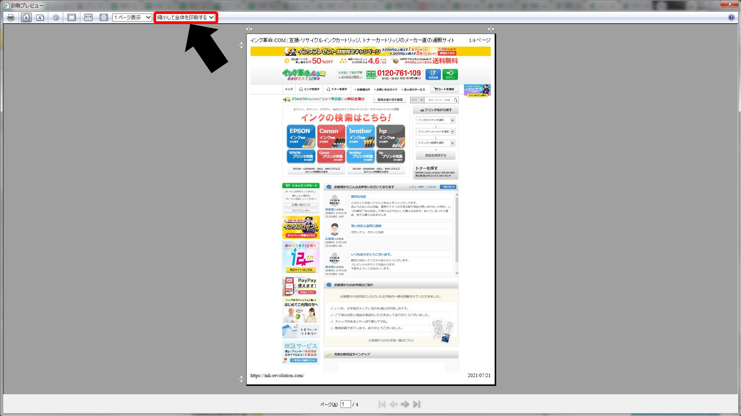Show the full page view icon

pos(104,17)
